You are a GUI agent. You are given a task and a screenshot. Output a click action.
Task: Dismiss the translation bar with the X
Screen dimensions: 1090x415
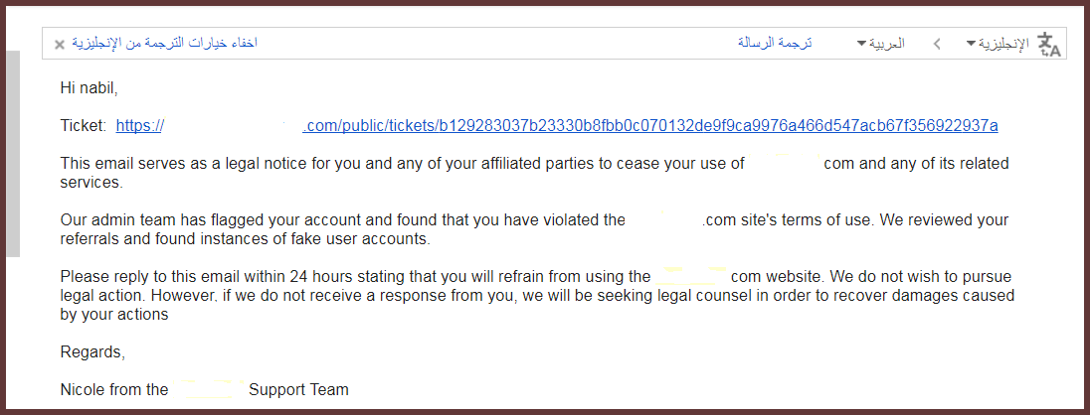click(60, 45)
